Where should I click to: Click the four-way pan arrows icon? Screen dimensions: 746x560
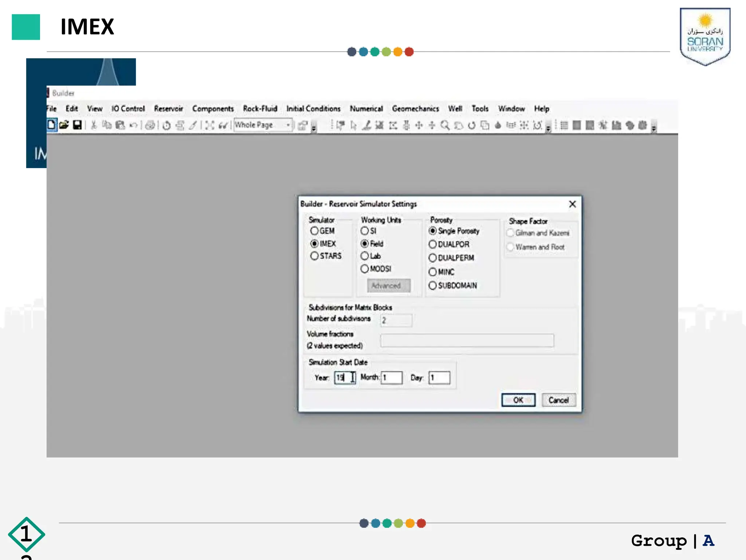pyautogui.click(x=419, y=125)
